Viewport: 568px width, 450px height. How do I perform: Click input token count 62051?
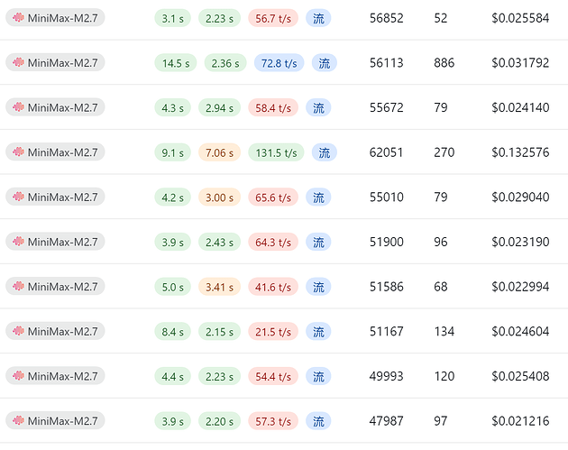tap(386, 152)
